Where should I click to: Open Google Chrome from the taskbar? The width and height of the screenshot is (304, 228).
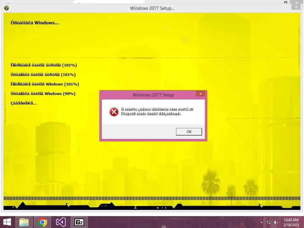[42, 222]
